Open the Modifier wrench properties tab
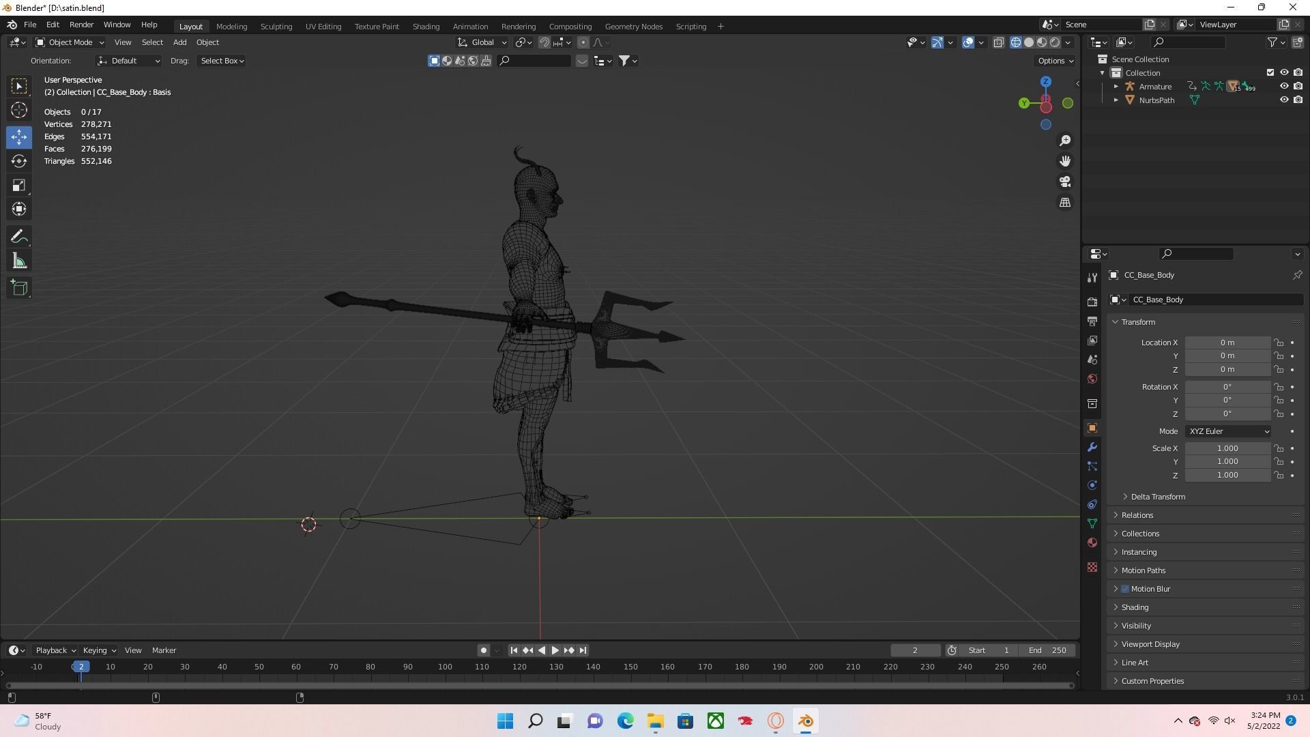The image size is (1310, 737). tap(1092, 447)
